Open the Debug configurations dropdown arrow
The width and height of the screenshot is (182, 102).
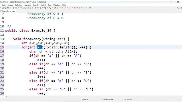pyautogui.click(x=38, y=8)
